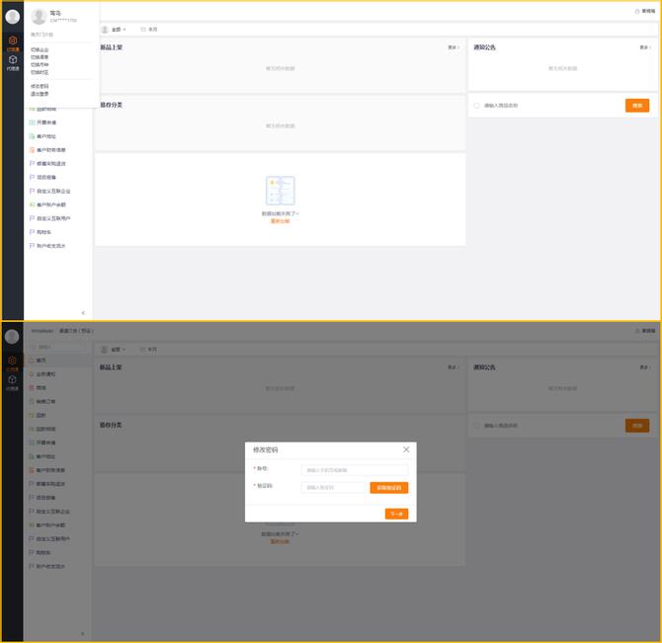Click the 账号 input field in the dialog

tap(354, 470)
